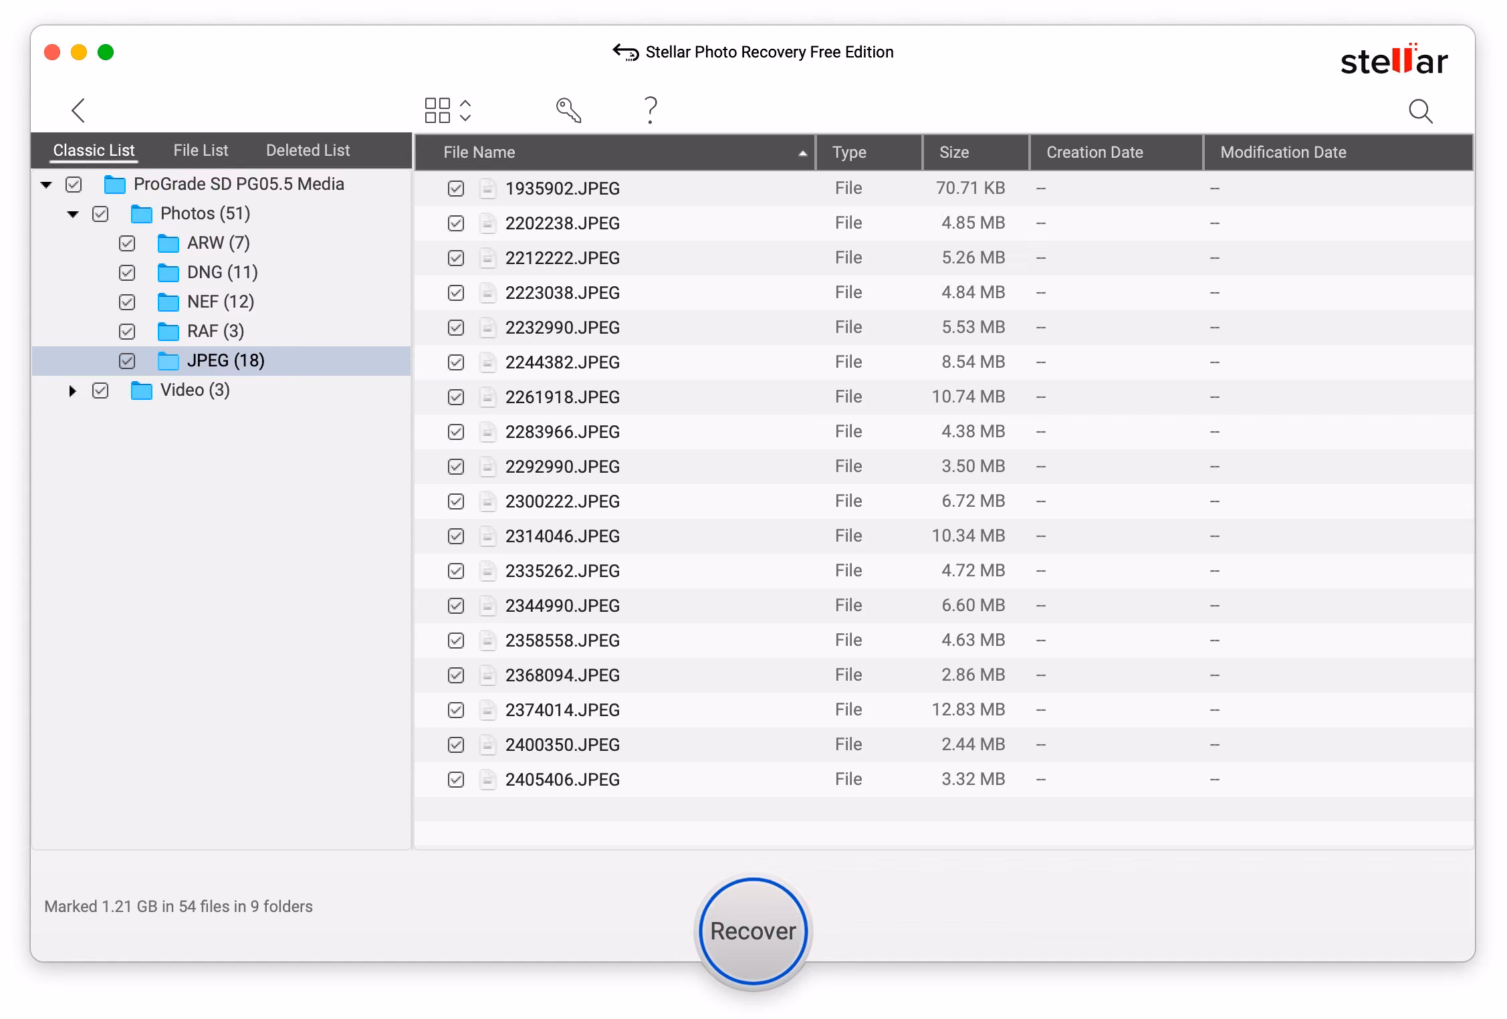This screenshot has width=1507, height=1019.
Task: Select the 2283966.JPEG file name
Action: pos(562,432)
